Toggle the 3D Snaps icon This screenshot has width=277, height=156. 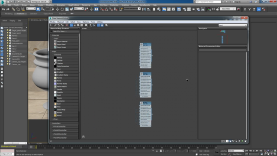click(102, 9)
